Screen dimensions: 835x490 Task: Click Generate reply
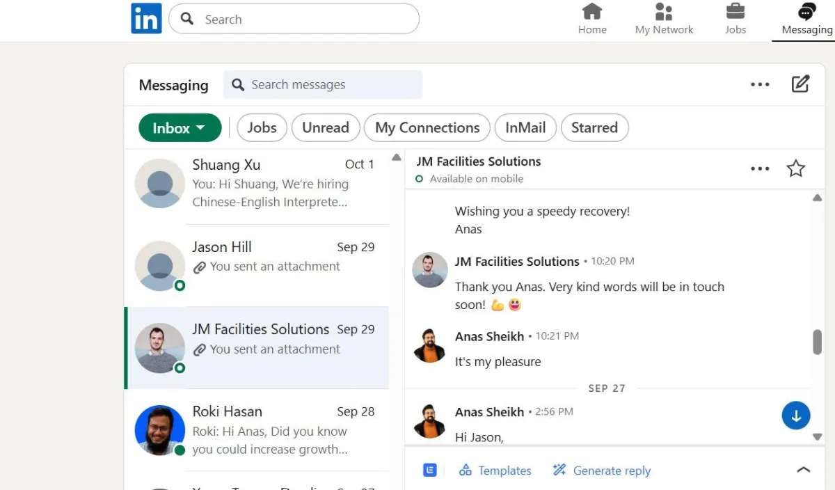tap(602, 471)
